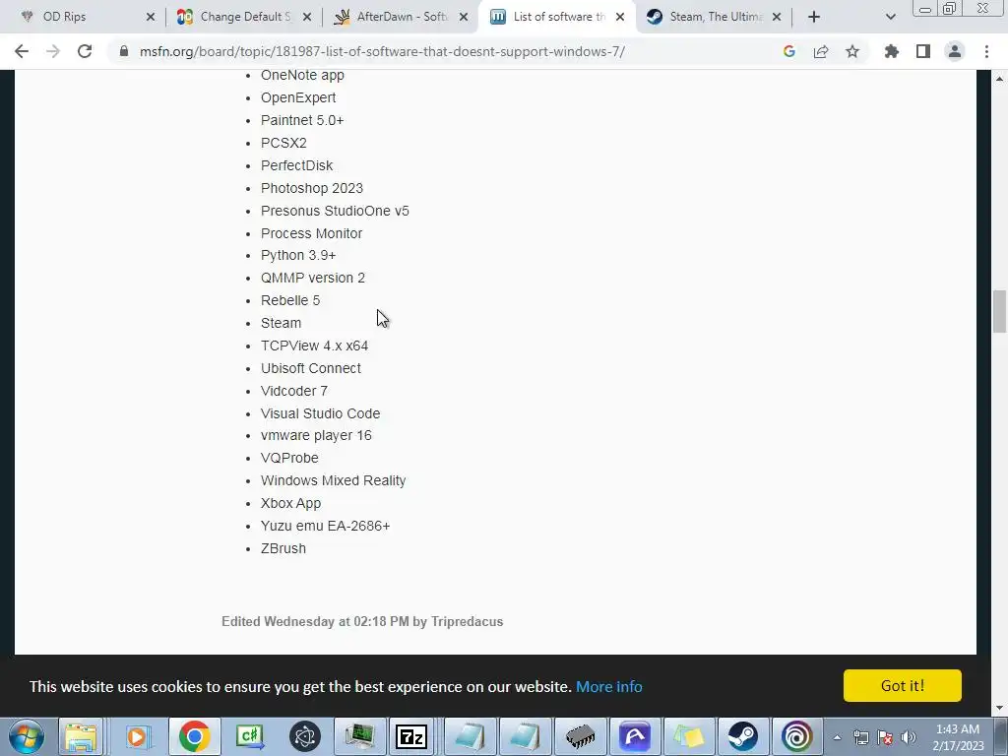Open the Action Center flag icon
Image resolution: width=1008 pixels, height=756 pixels.
point(885,737)
